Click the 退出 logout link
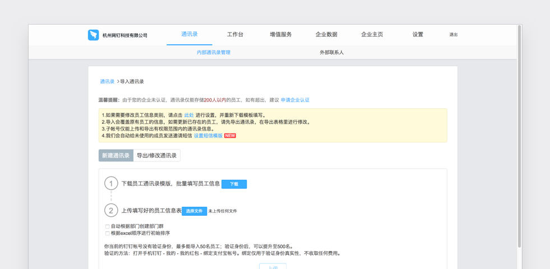Viewport: 550px width, 269px height. pos(454,35)
